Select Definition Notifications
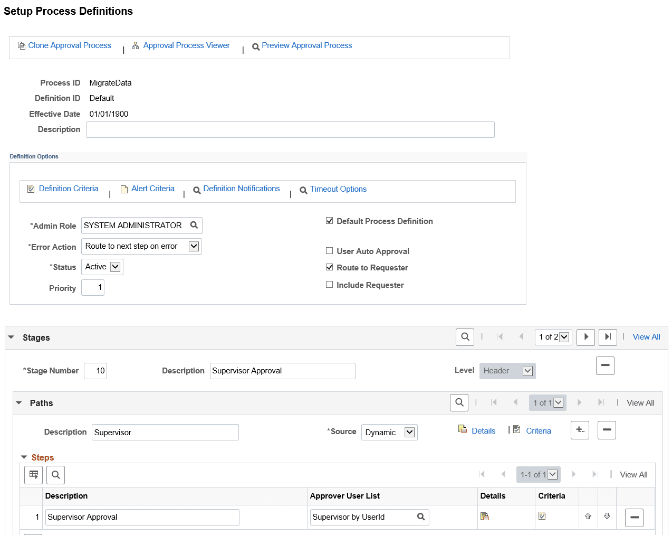The height and width of the screenshot is (535, 672). [x=243, y=189]
